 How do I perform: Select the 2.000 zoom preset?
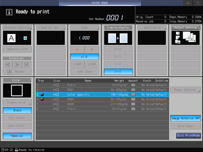92,64
